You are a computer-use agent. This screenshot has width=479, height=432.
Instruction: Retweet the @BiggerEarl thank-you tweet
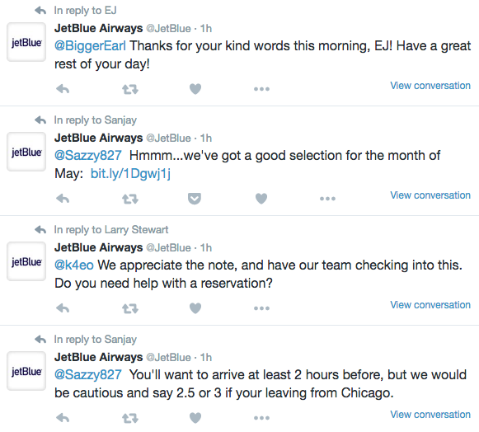click(130, 89)
